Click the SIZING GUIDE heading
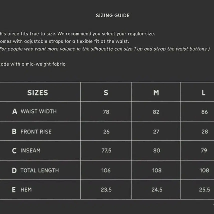This screenshot has width=214, height=214. (112, 15)
